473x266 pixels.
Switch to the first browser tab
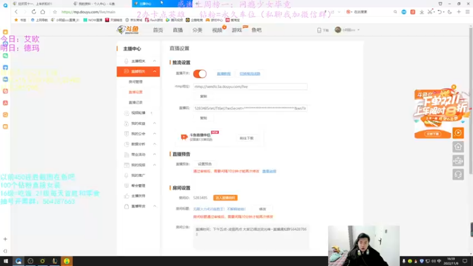(35, 4)
